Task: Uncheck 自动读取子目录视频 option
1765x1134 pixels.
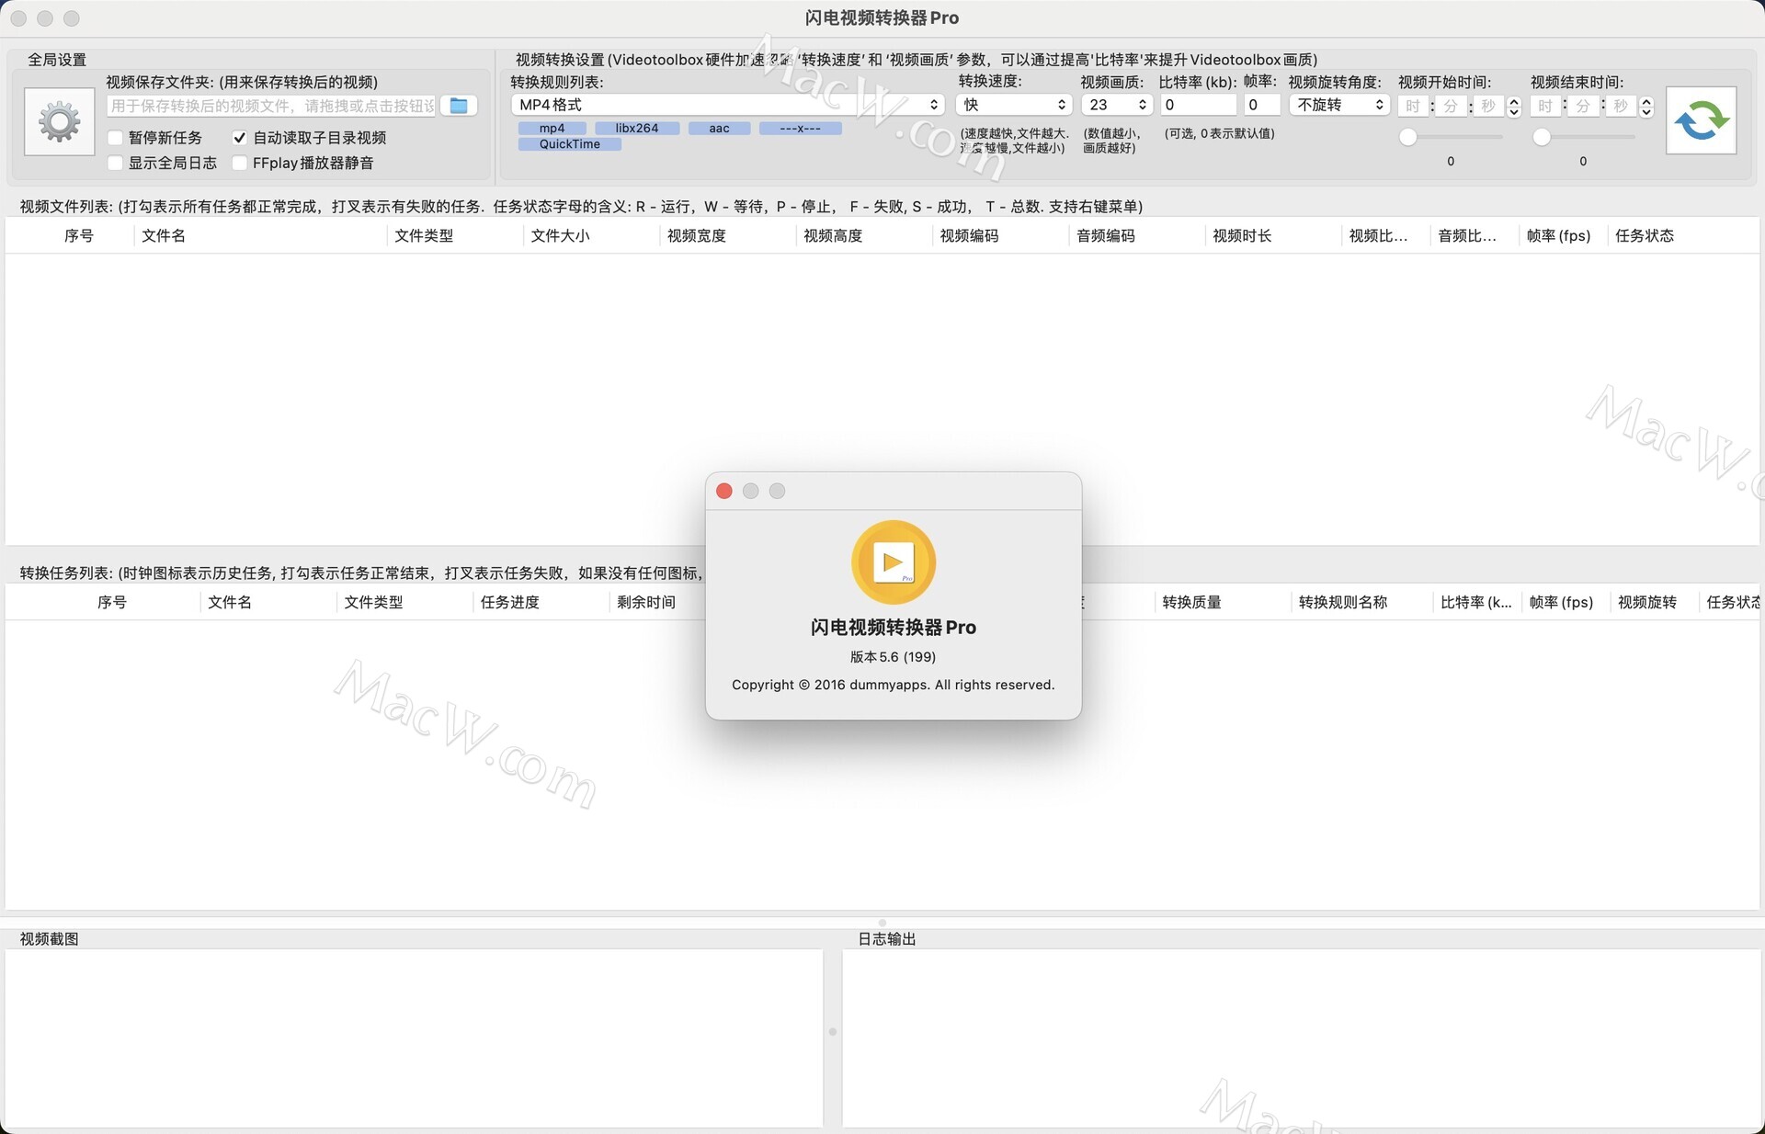Action: click(x=240, y=138)
